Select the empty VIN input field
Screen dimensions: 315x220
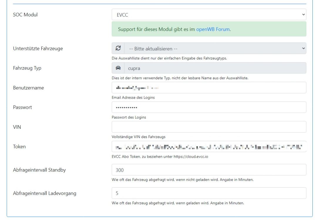[x=209, y=127]
